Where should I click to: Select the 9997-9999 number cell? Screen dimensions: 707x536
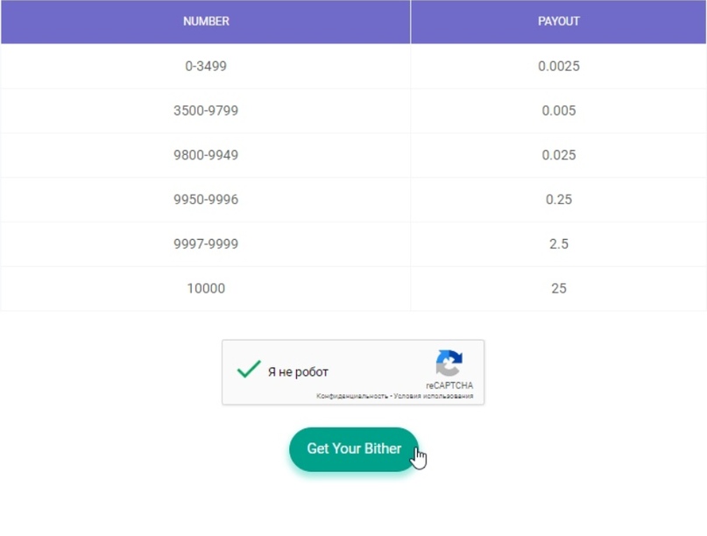[x=206, y=244]
